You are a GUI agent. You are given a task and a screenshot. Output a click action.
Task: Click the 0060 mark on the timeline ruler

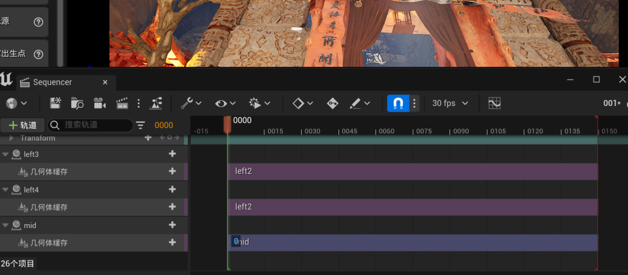tap(386, 131)
